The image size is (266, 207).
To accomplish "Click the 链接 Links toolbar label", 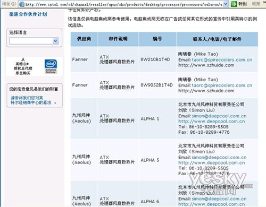I will coord(256,4).
